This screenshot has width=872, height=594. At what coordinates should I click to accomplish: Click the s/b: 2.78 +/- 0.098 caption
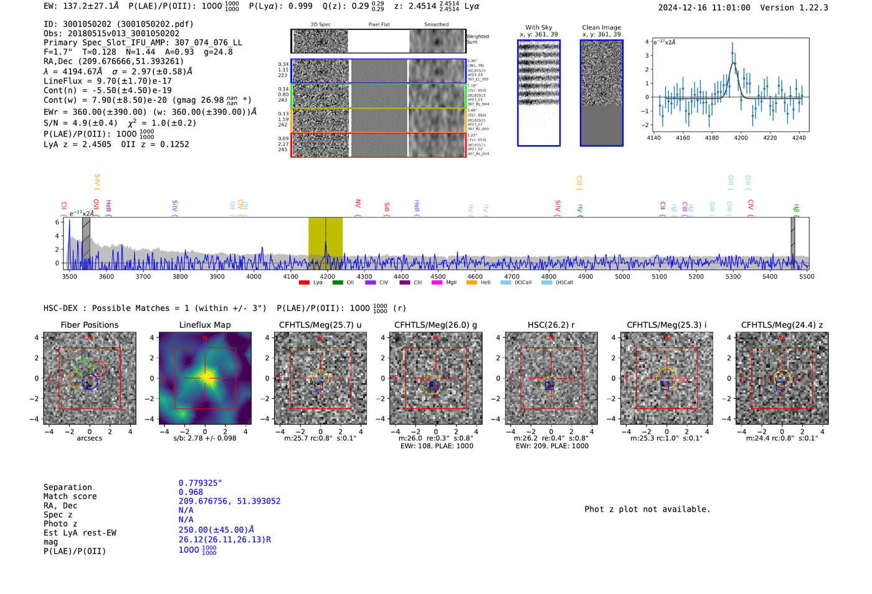point(205,438)
